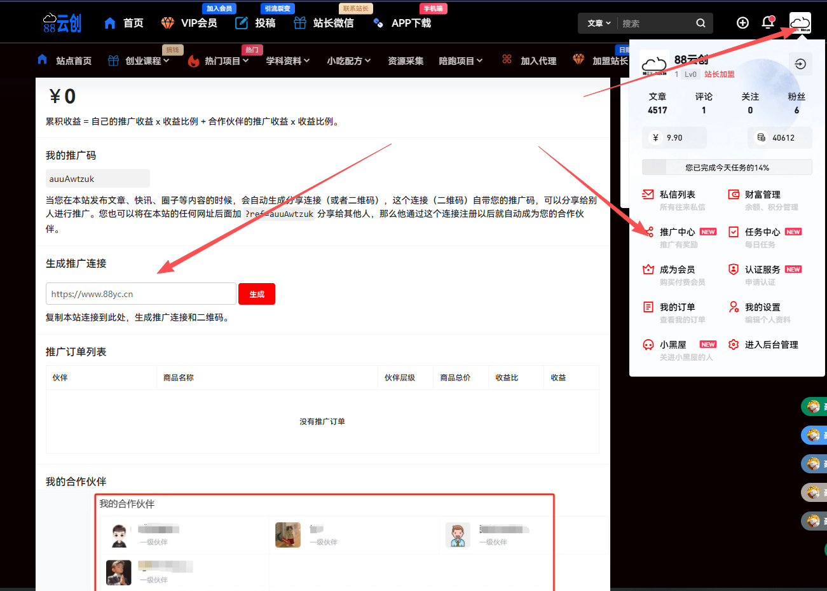The image size is (827, 591).
Task: Click the logout arrow icon on the avatar card
Action: coord(800,64)
